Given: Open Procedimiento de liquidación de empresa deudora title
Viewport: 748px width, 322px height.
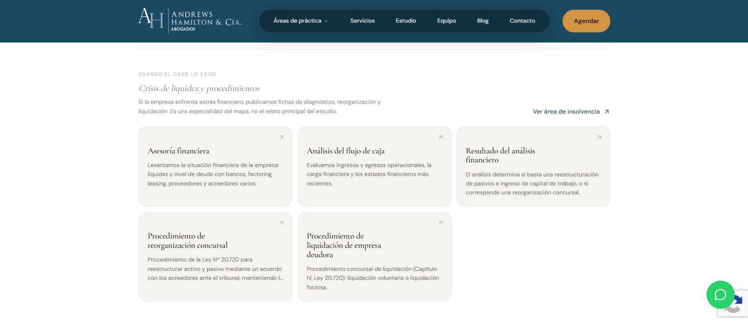Looking at the screenshot, I should tap(344, 245).
